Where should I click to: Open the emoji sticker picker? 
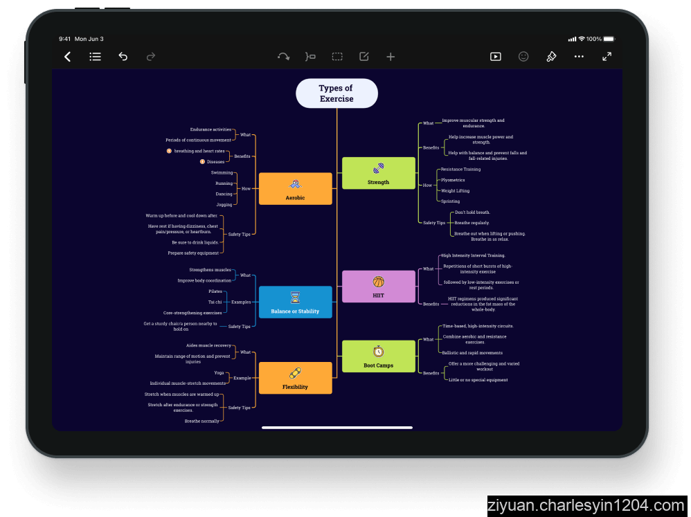click(523, 57)
